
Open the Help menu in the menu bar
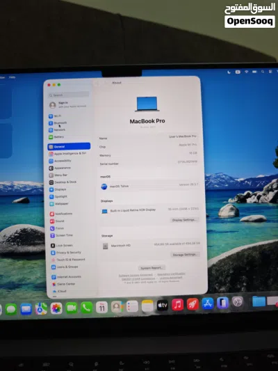pos(12,77)
